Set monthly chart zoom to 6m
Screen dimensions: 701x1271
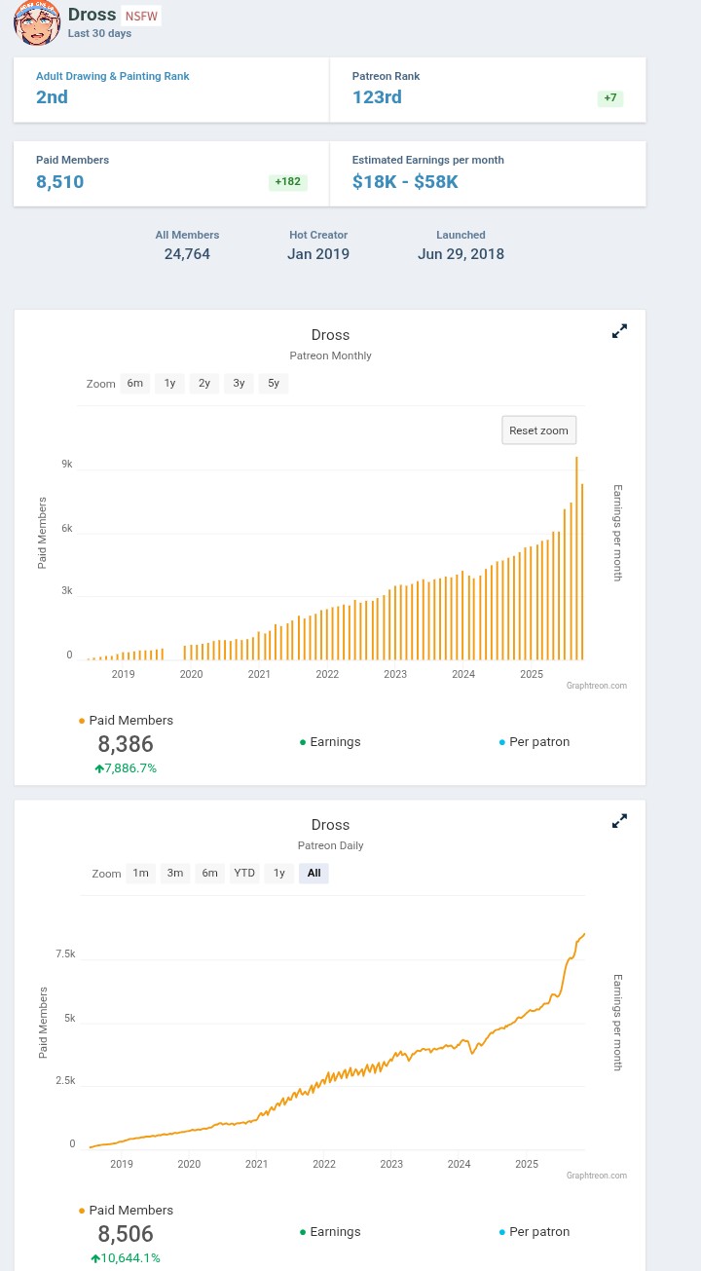[x=134, y=384]
